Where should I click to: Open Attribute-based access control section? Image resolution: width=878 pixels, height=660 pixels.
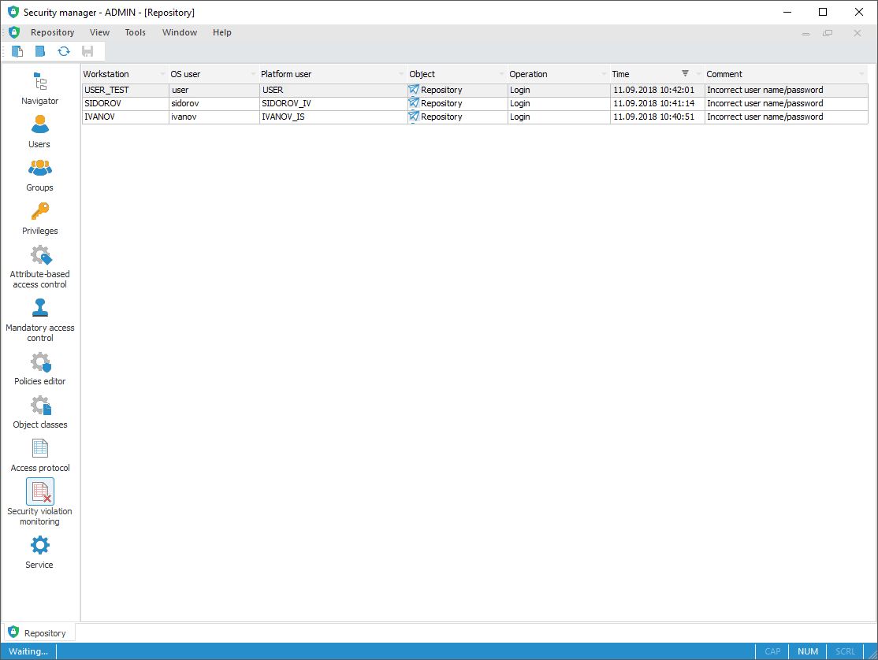tap(39, 267)
